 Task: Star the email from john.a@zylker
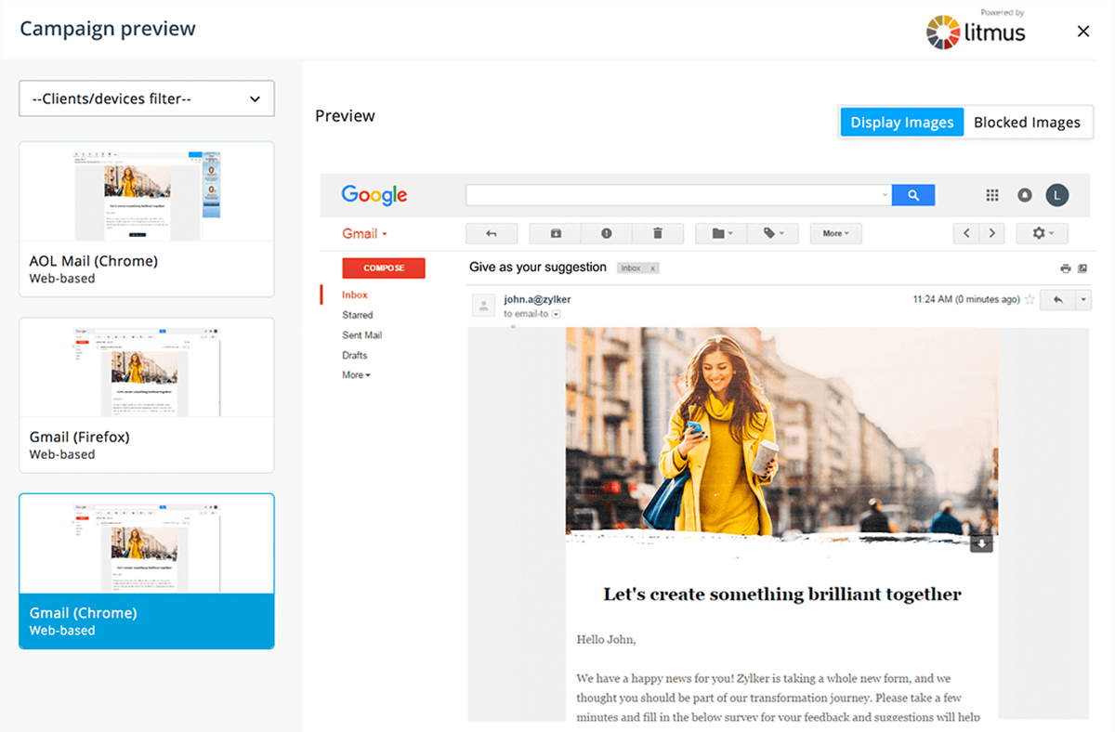1029,300
